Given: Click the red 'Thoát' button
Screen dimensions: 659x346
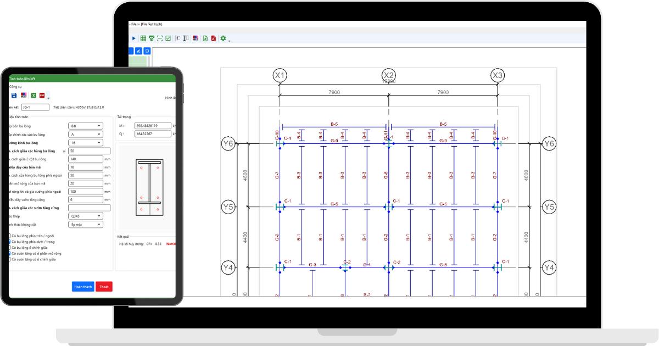Looking at the screenshot, I should coord(104,287).
